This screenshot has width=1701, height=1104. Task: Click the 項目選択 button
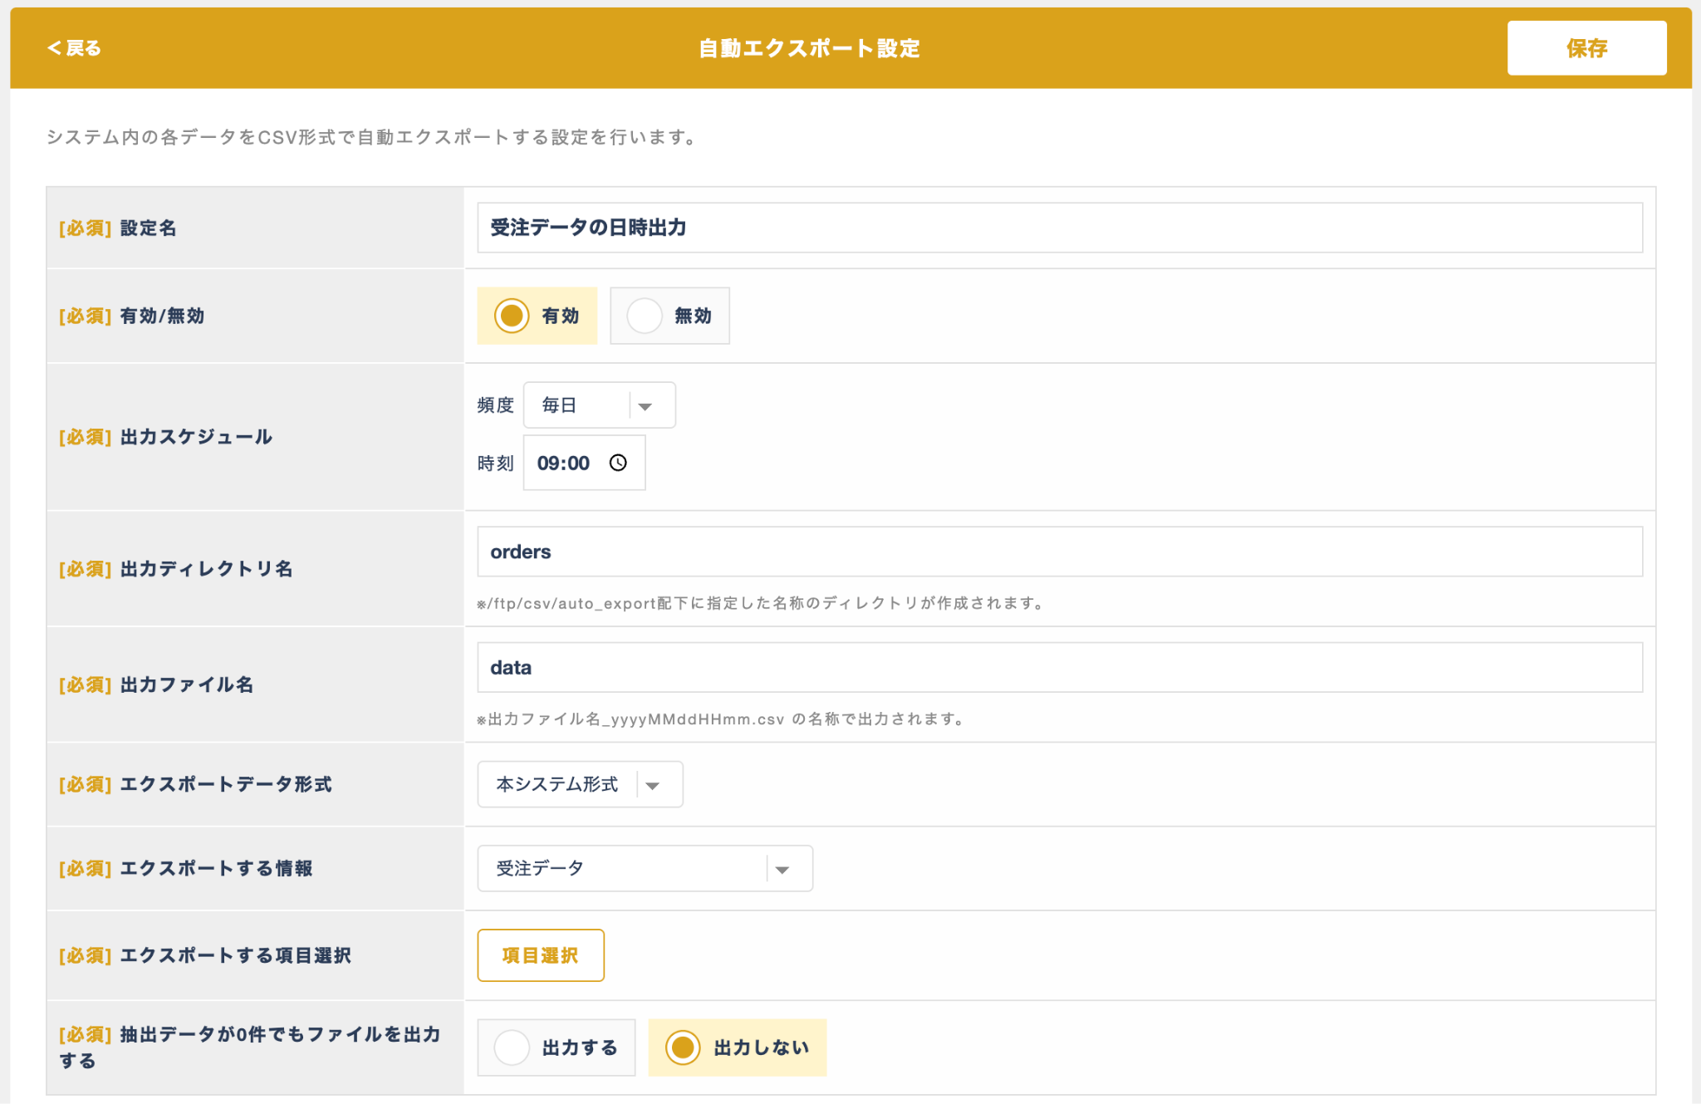tap(541, 955)
